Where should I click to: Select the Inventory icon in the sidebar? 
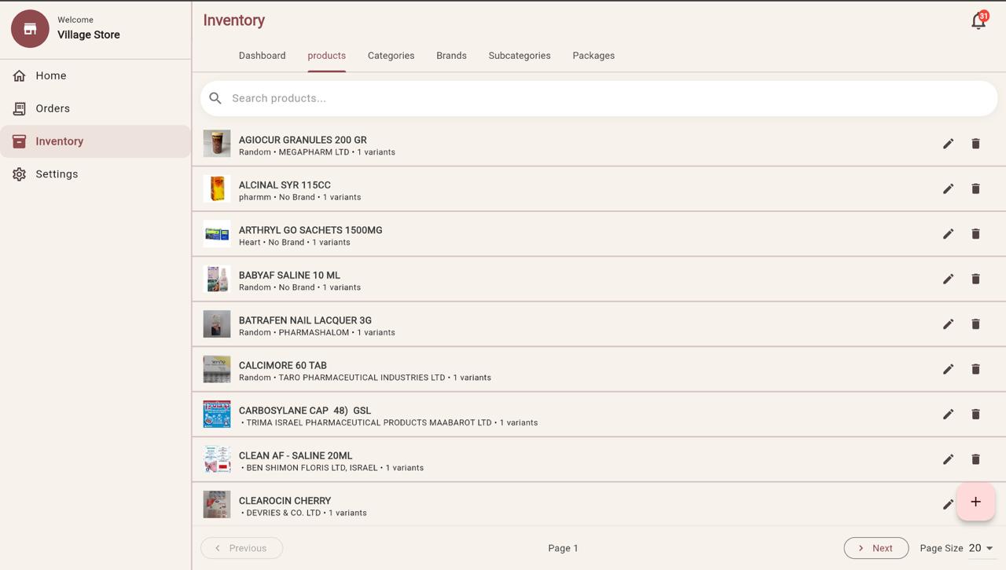(19, 141)
